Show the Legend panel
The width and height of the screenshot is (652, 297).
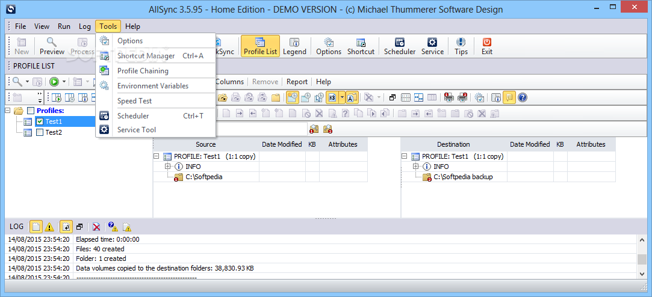point(294,46)
